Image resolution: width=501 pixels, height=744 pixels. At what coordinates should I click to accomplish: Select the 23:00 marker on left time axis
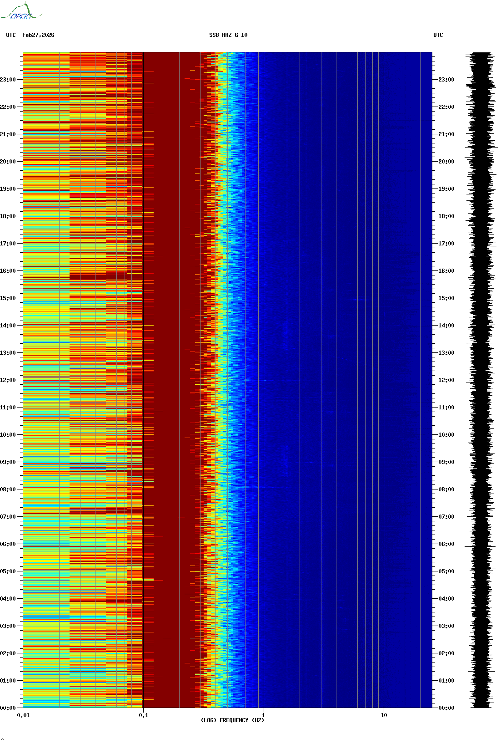point(8,80)
